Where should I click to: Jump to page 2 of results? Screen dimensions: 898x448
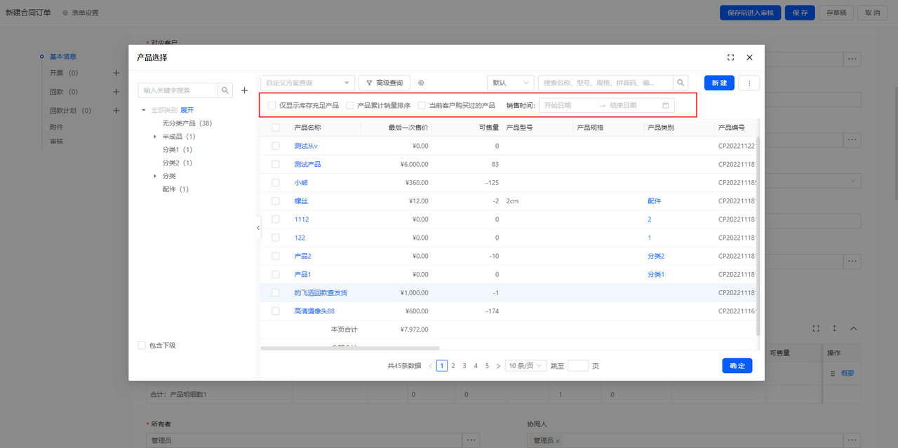click(x=453, y=366)
